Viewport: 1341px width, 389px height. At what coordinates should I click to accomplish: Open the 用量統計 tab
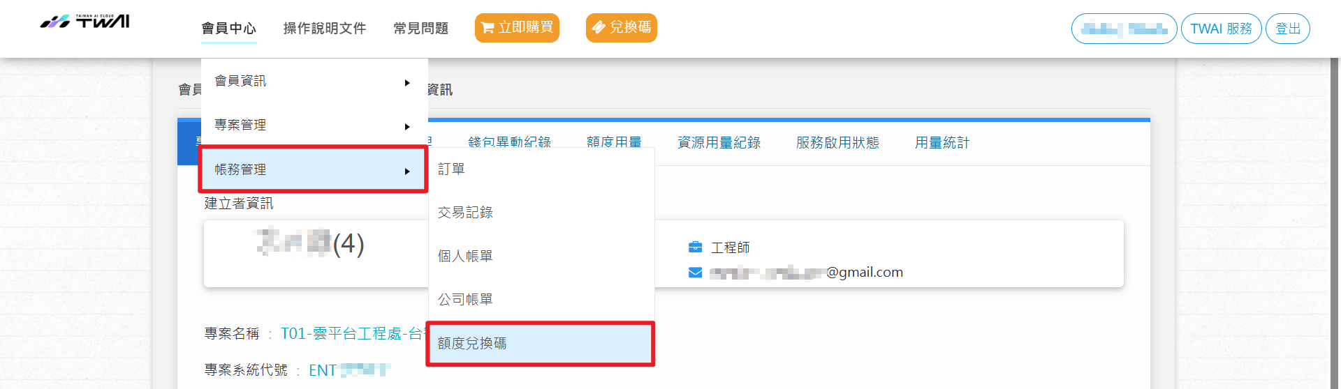(942, 143)
